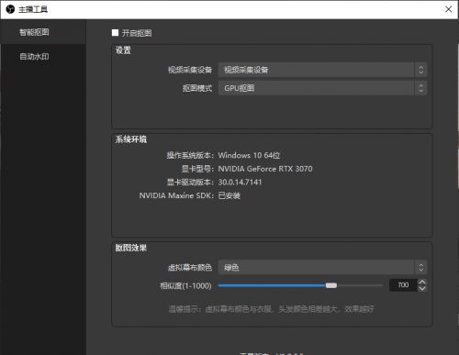Click the unfilled end of the 相似度 slider

pos(360,285)
